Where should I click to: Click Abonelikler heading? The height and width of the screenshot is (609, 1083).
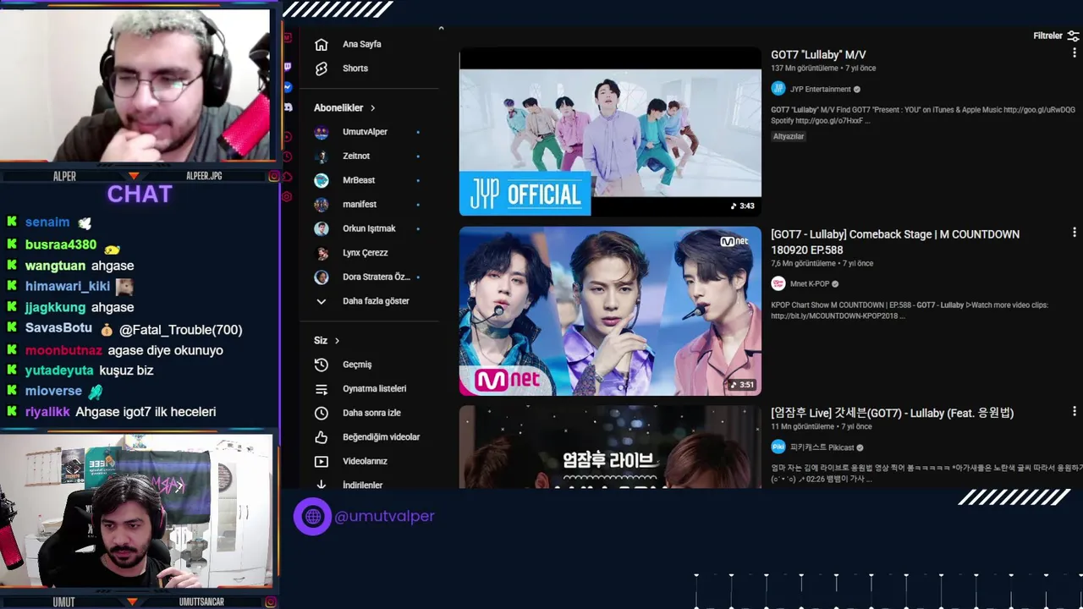click(x=338, y=108)
